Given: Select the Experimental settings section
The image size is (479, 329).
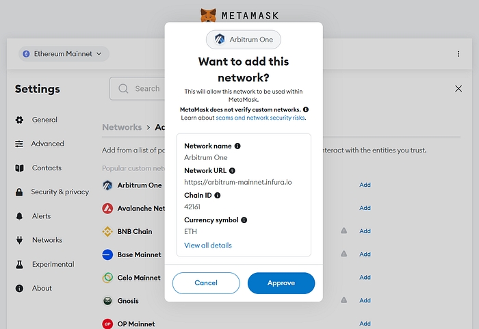Looking at the screenshot, I should [x=53, y=264].
